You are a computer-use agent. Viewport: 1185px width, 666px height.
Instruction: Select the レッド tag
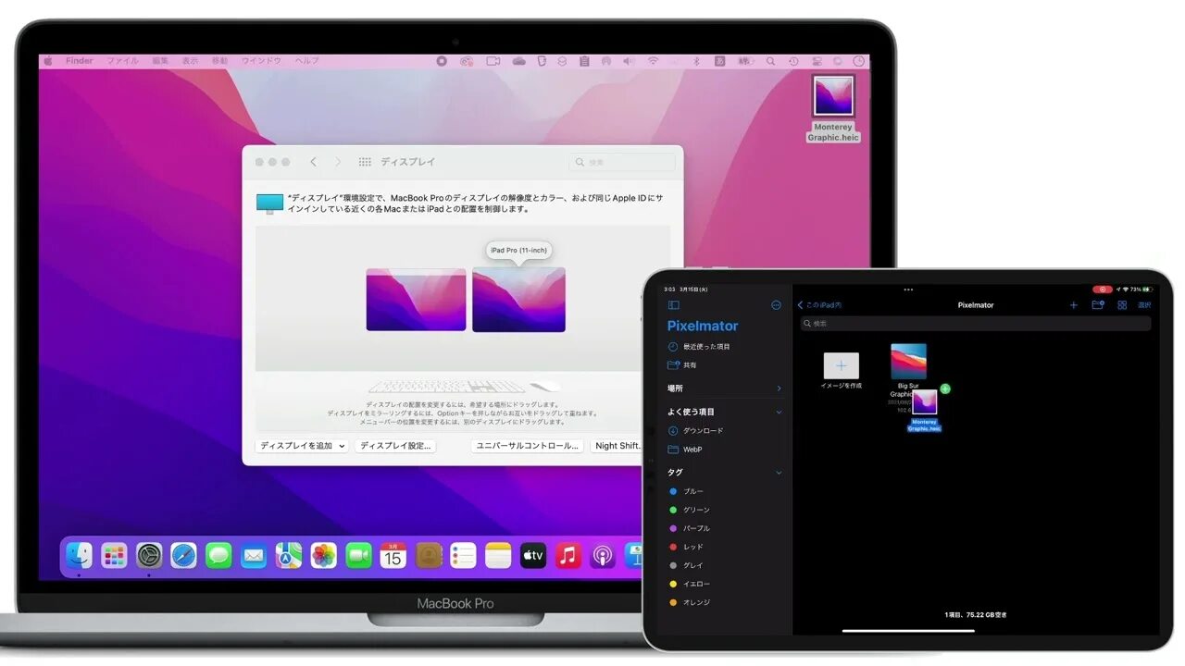click(687, 547)
